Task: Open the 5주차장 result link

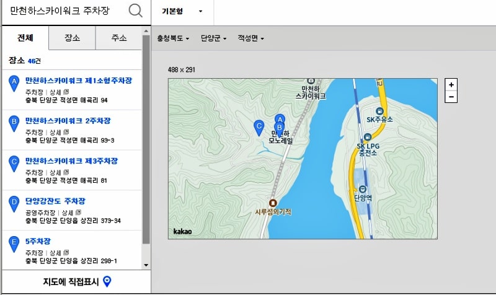Action: (x=38, y=241)
